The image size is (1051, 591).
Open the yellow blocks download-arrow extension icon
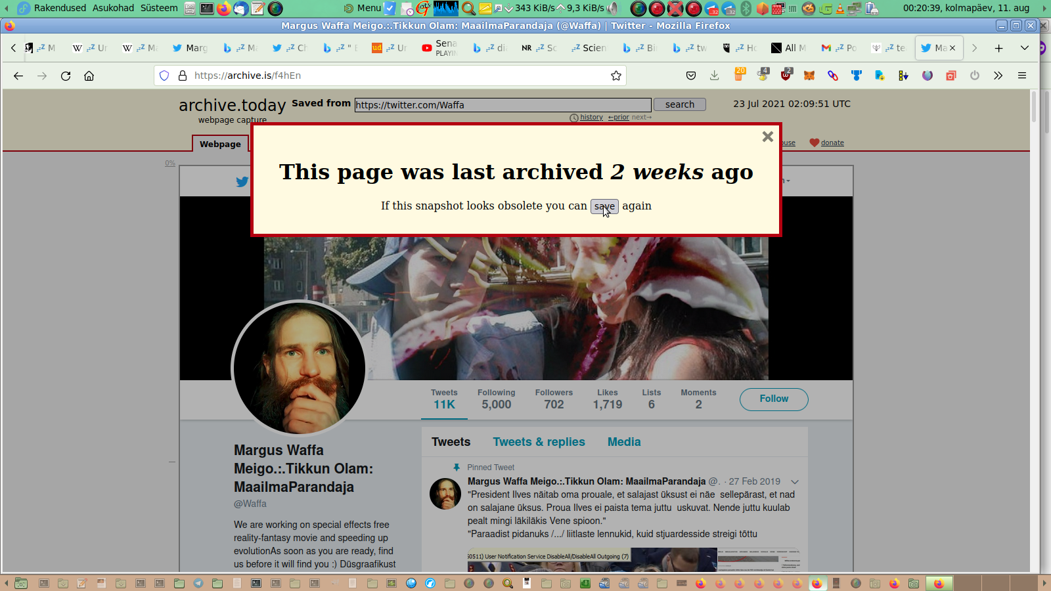pyautogui.click(x=904, y=76)
